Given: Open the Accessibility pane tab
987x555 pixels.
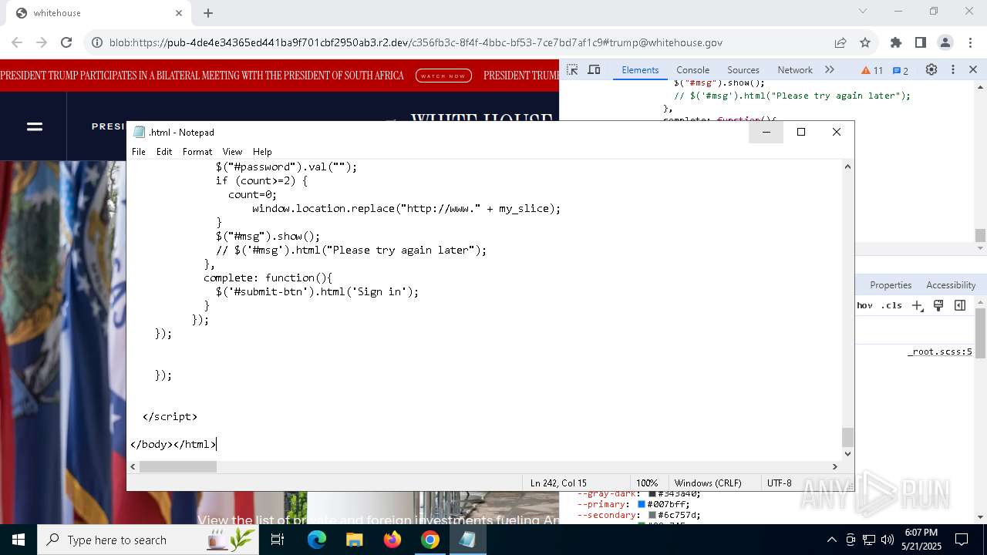Looking at the screenshot, I should pos(951,284).
